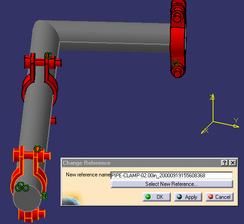
Task: Open Select New Reference browser
Action: point(172,184)
